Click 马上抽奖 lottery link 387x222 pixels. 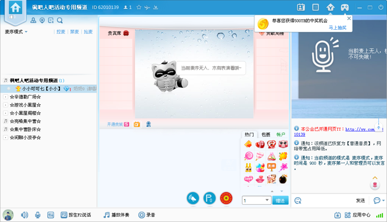pyautogui.click(x=337, y=27)
